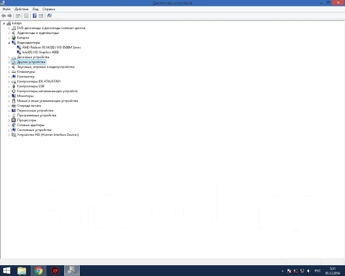Open File Explorer from the taskbar
The width and height of the screenshot is (345, 276).
click(x=22, y=271)
